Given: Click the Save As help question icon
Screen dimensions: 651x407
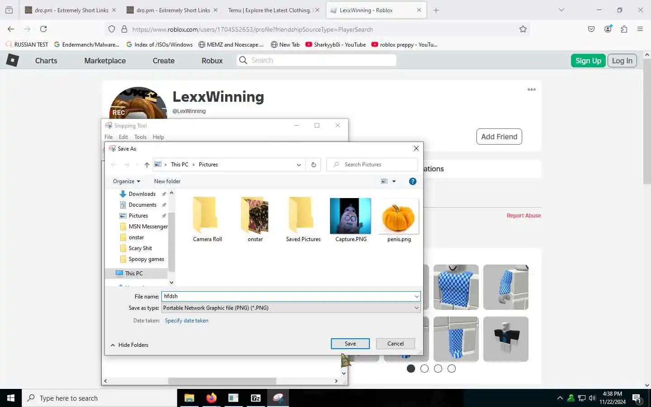Looking at the screenshot, I should click(x=412, y=181).
